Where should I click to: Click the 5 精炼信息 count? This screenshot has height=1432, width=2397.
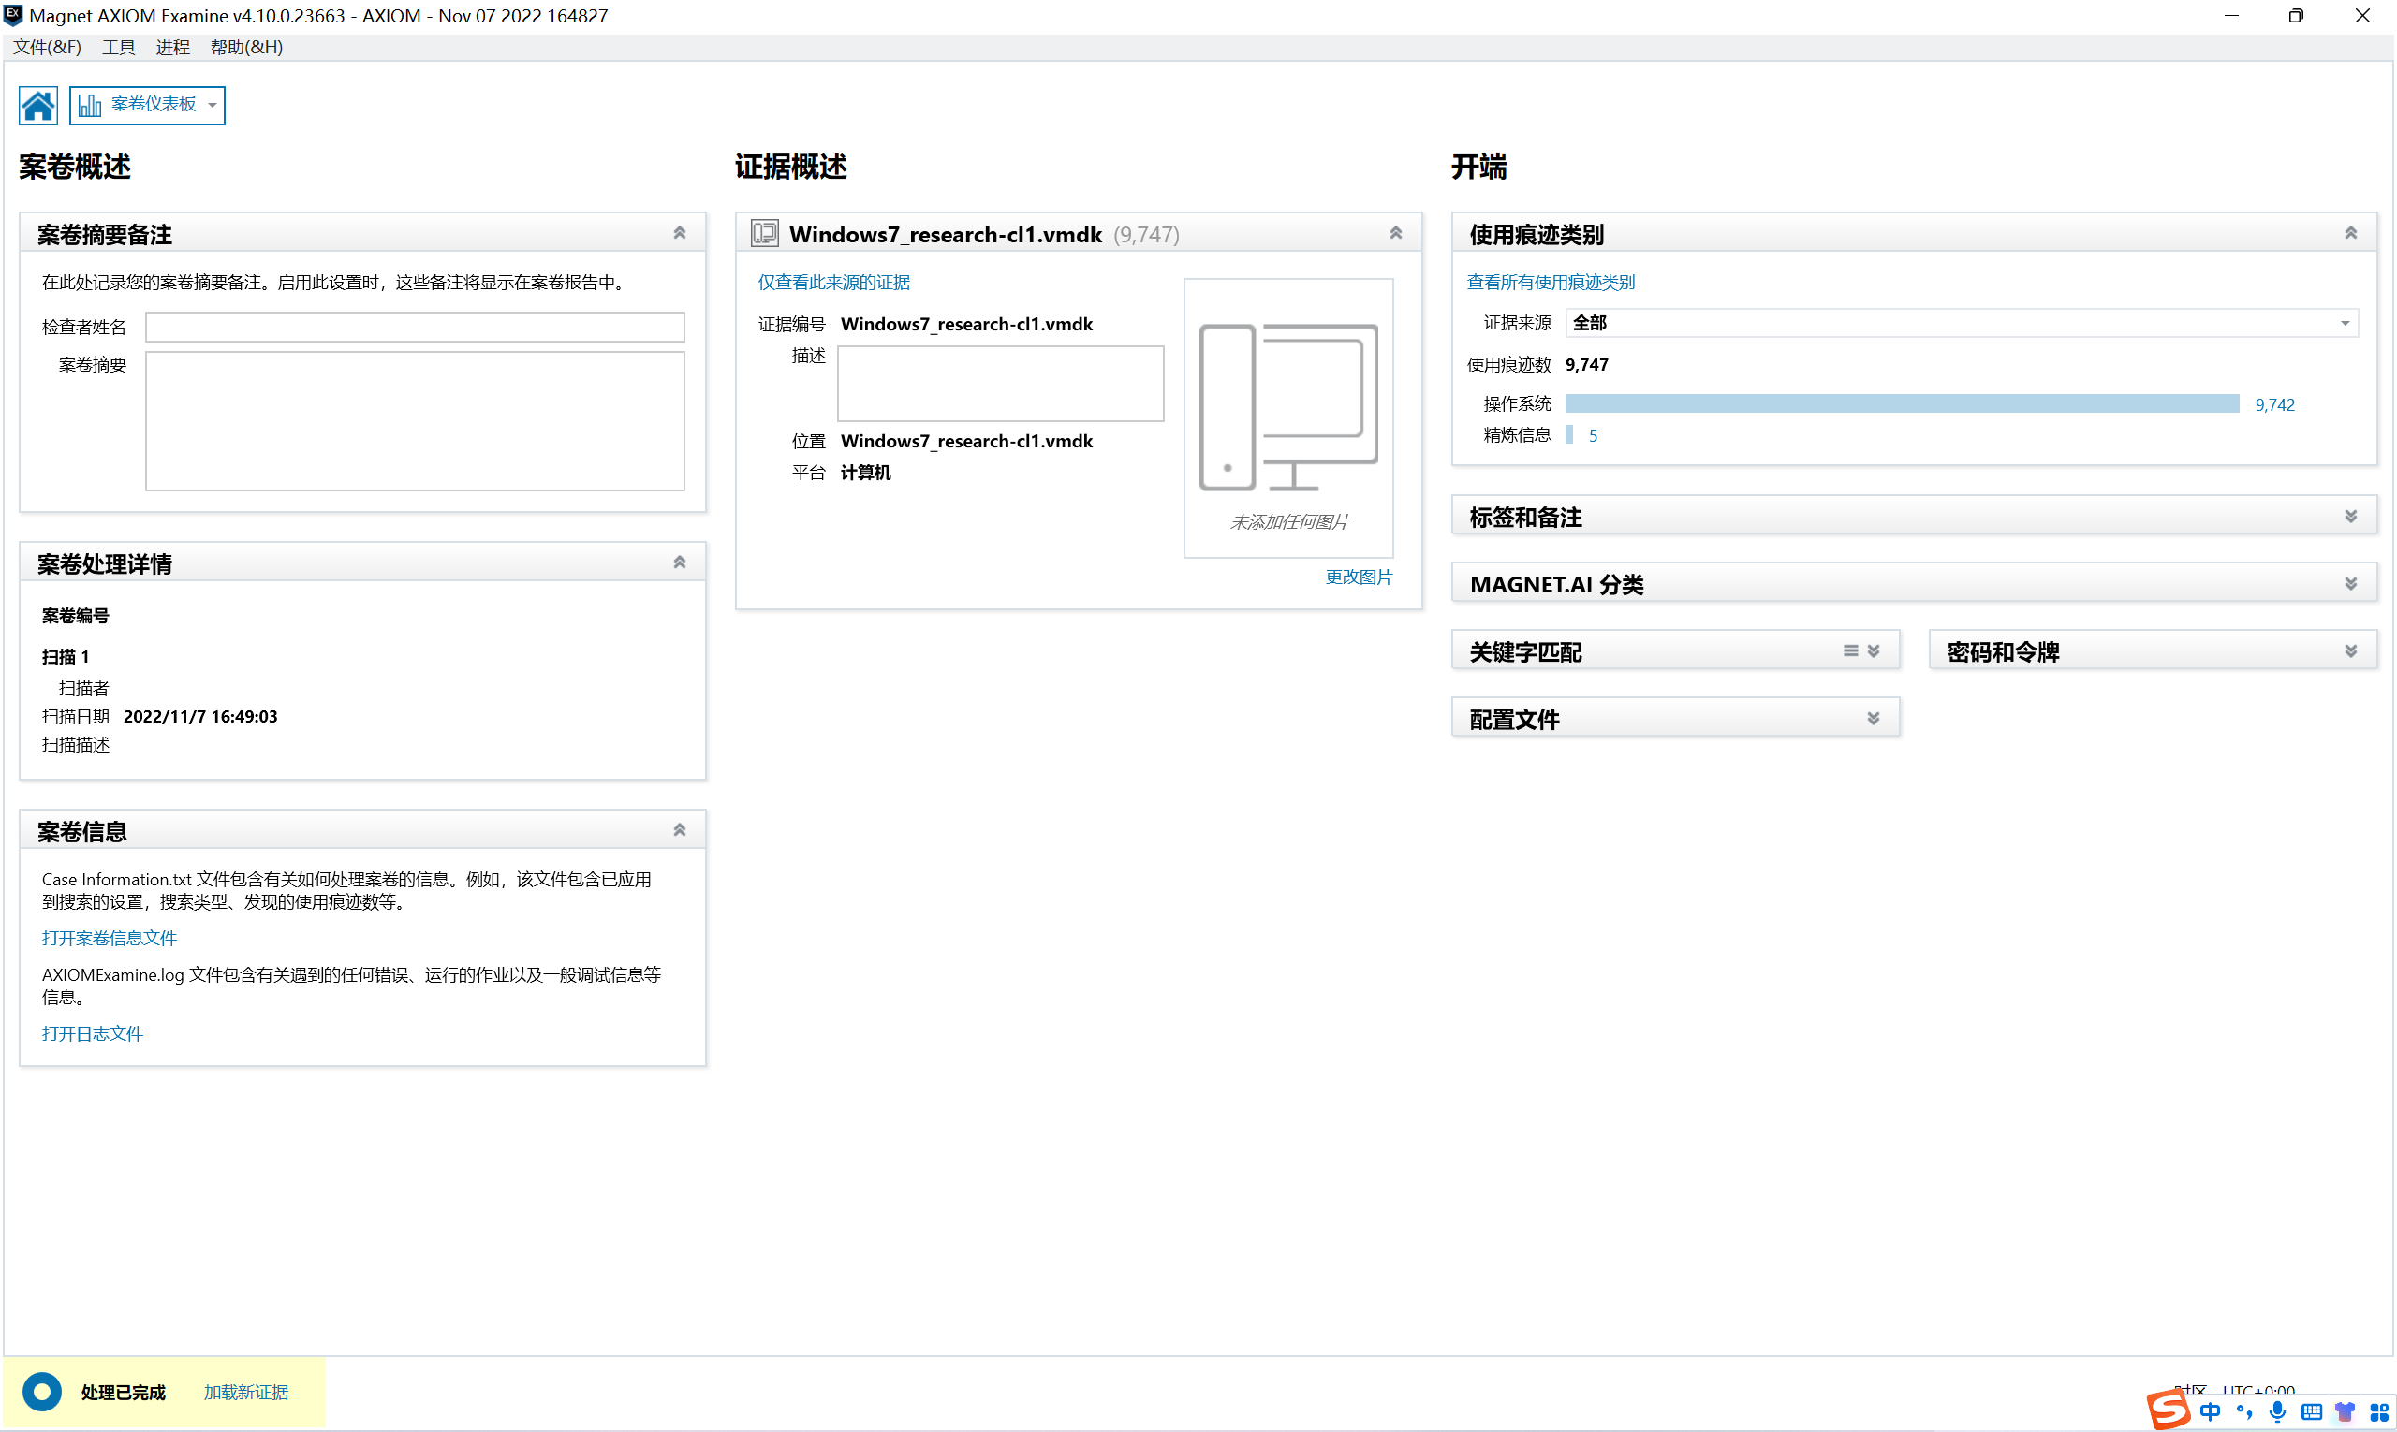click(x=1594, y=436)
